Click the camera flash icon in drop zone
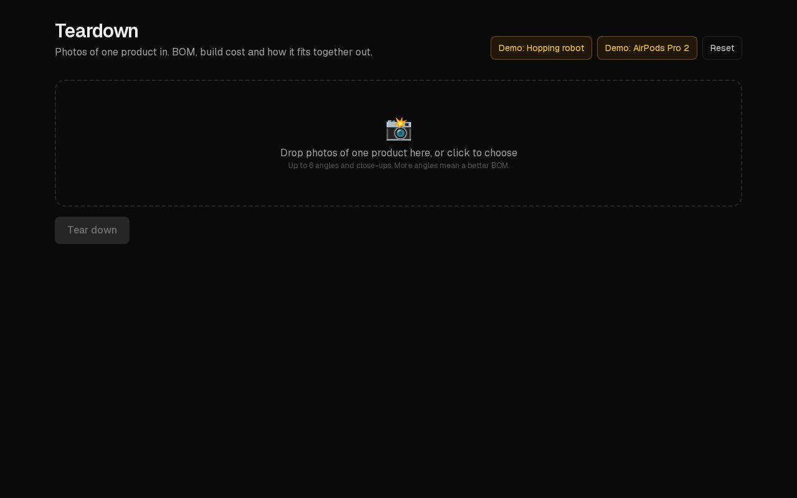Image resolution: width=797 pixels, height=498 pixels. [398, 129]
